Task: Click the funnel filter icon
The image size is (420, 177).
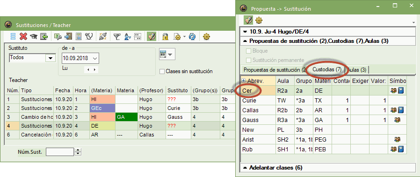Action: click(x=117, y=36)
